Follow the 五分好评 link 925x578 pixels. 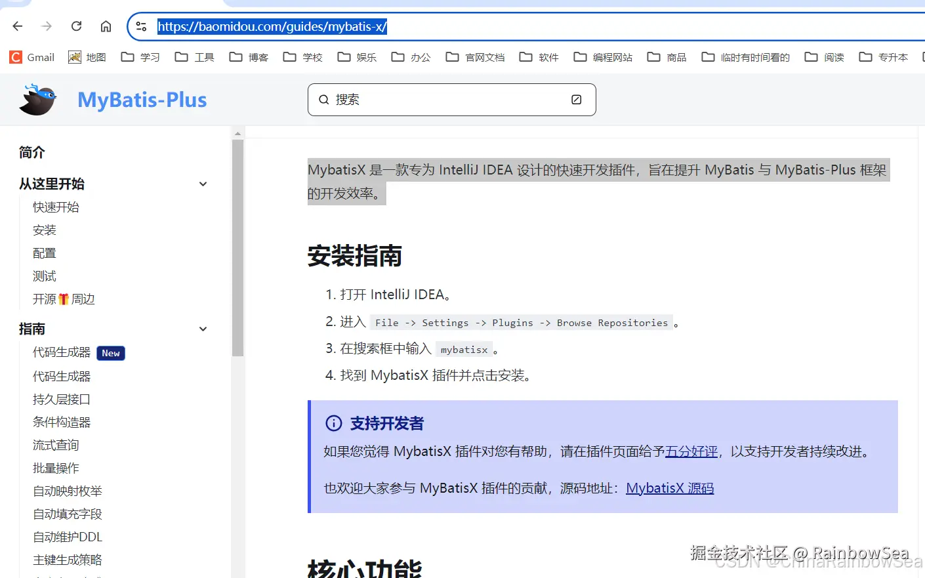pos(691,451)
